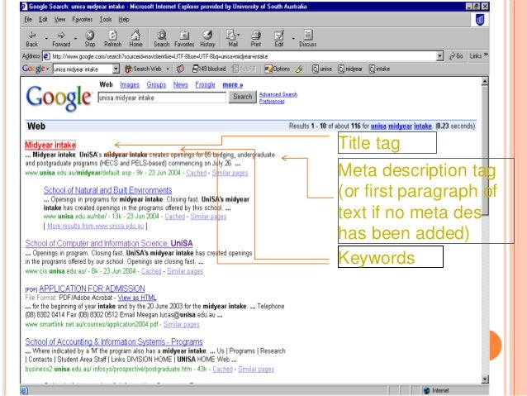This screenshot has width=527, height=396.
Task: Open the Back button history dropdown arrow
Action: (46, 39)
